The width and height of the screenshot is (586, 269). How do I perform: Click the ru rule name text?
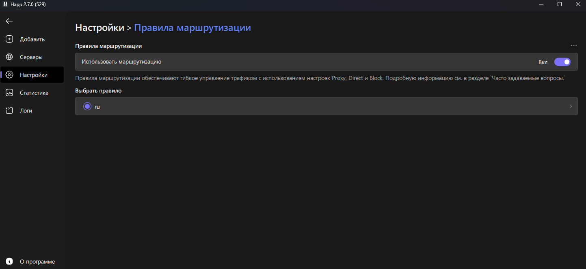[97, 107]
